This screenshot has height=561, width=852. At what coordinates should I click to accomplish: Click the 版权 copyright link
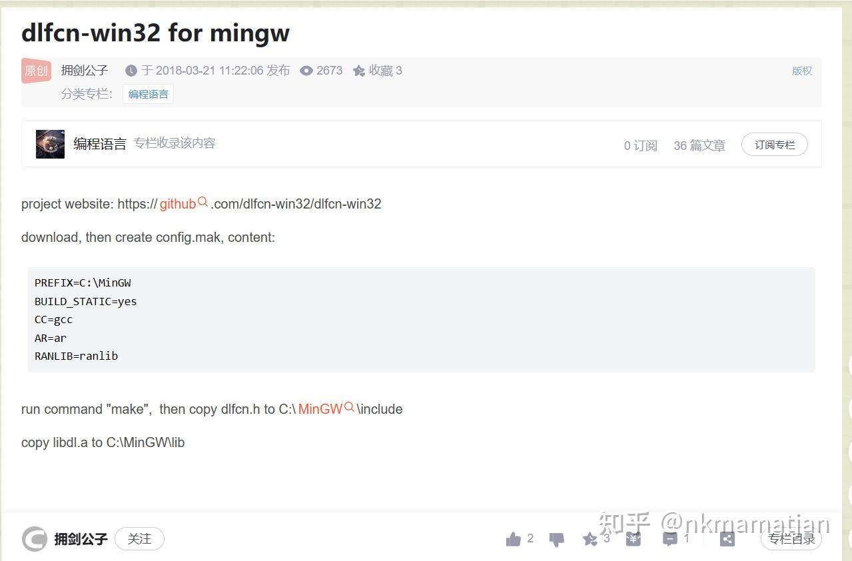[801, 71]
